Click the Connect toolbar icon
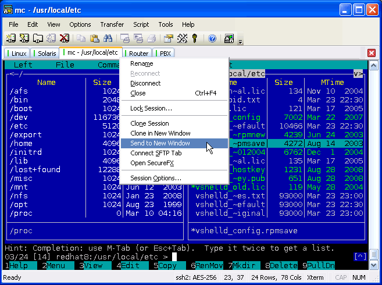 point(10,38)
